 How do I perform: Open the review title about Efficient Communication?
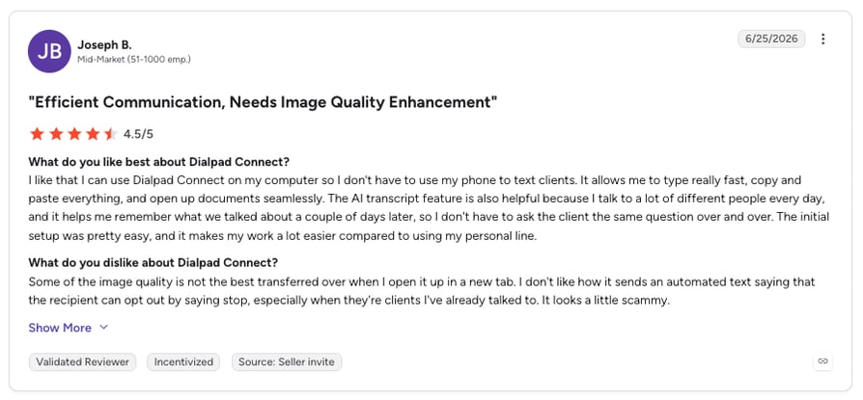(x=264, y=102)
